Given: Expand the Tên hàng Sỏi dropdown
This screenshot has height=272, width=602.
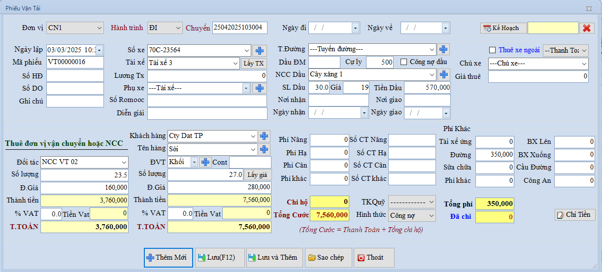Looking at the screenshot, I should point(253,149).
